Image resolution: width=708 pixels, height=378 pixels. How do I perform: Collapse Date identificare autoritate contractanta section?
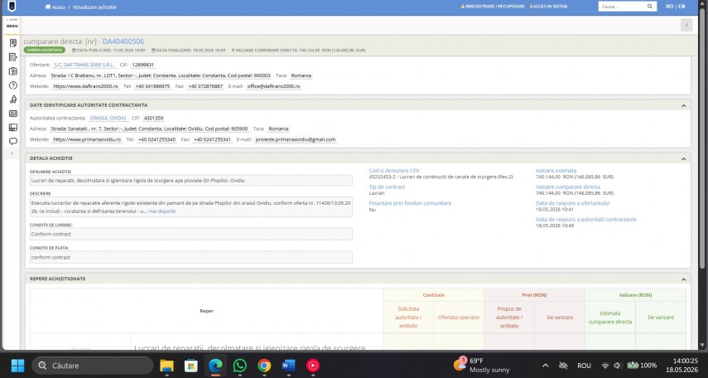click(684, 105)
